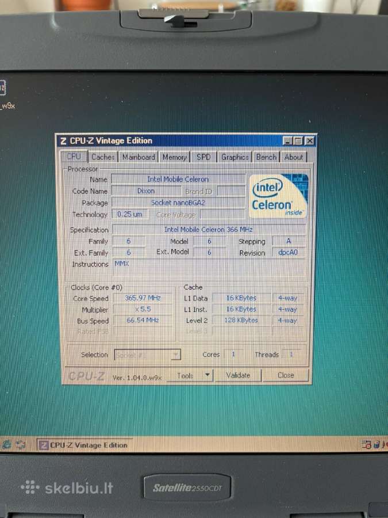Switch to the Caches tab
Screen dimensions: 388x518
[x=103, y=157]
